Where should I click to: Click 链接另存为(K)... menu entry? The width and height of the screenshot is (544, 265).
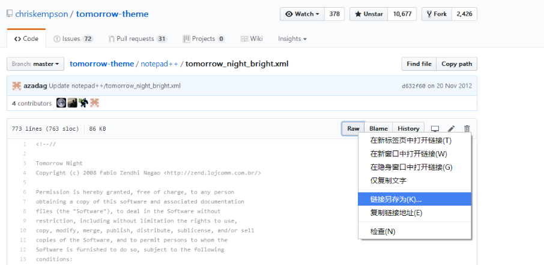tap(414, 199)
